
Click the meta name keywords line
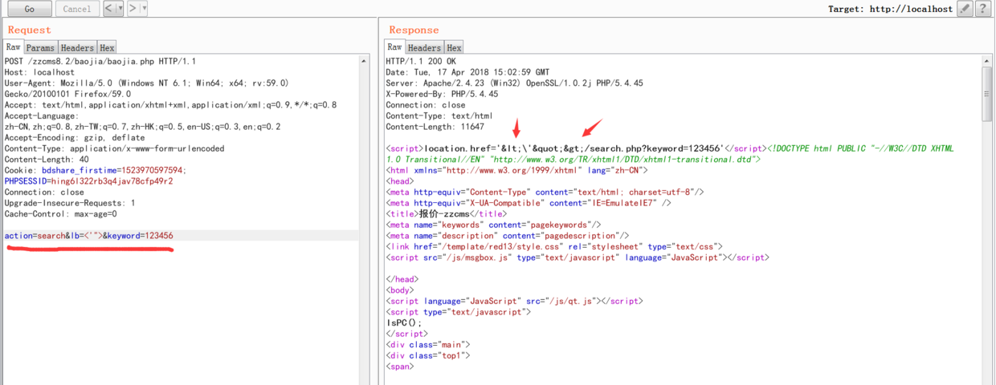click(x=493, y=225)
